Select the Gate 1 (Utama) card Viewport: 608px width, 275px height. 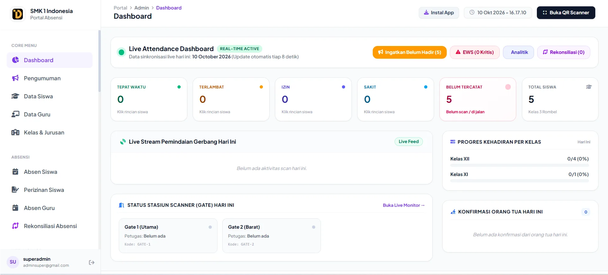[x=168, y=236]
